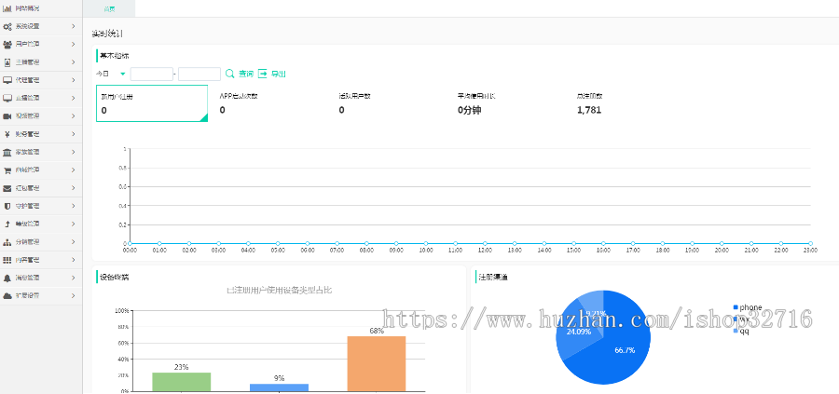Click the upward arrow level icon in sidebar
The width and height of the screenshot is (839, 394).
7,224
